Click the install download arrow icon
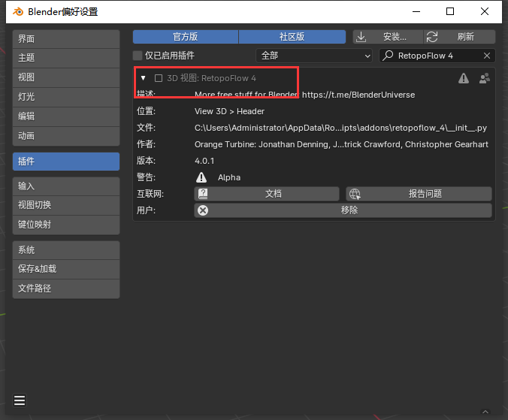This screenshot has height=420, width=508. pos(361,37)
